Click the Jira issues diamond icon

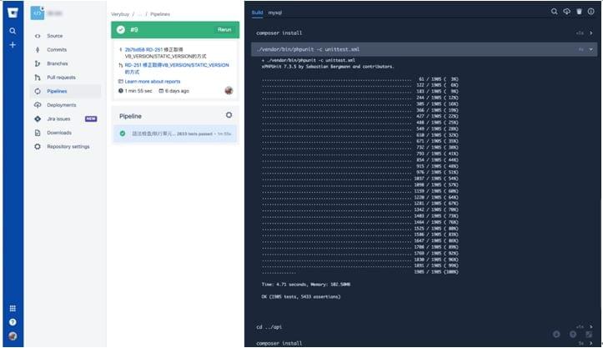coord(38,119)
